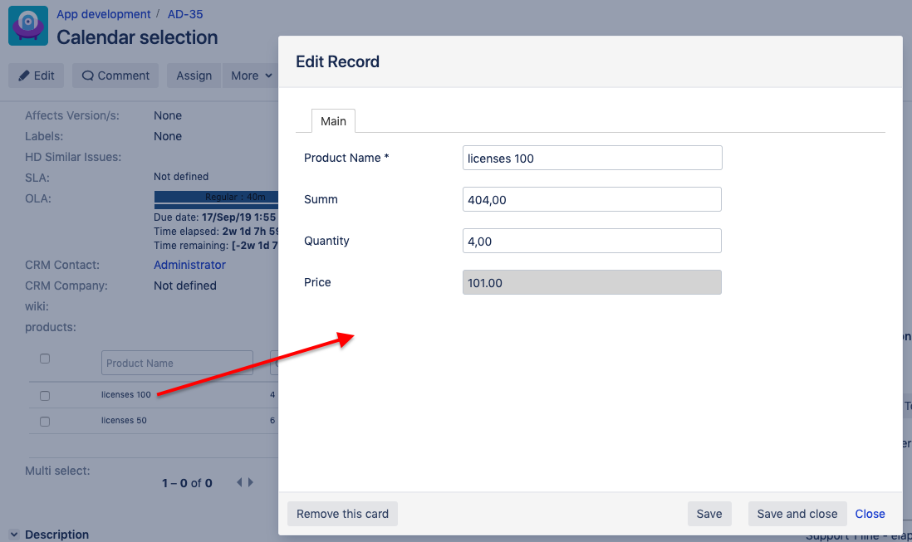Collapse the Description section
Image resolution: width=912 pixels, height=542 pixels.
13,535
